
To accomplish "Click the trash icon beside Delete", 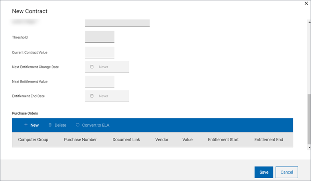I will pyautogui.click(x=50, y=125).
